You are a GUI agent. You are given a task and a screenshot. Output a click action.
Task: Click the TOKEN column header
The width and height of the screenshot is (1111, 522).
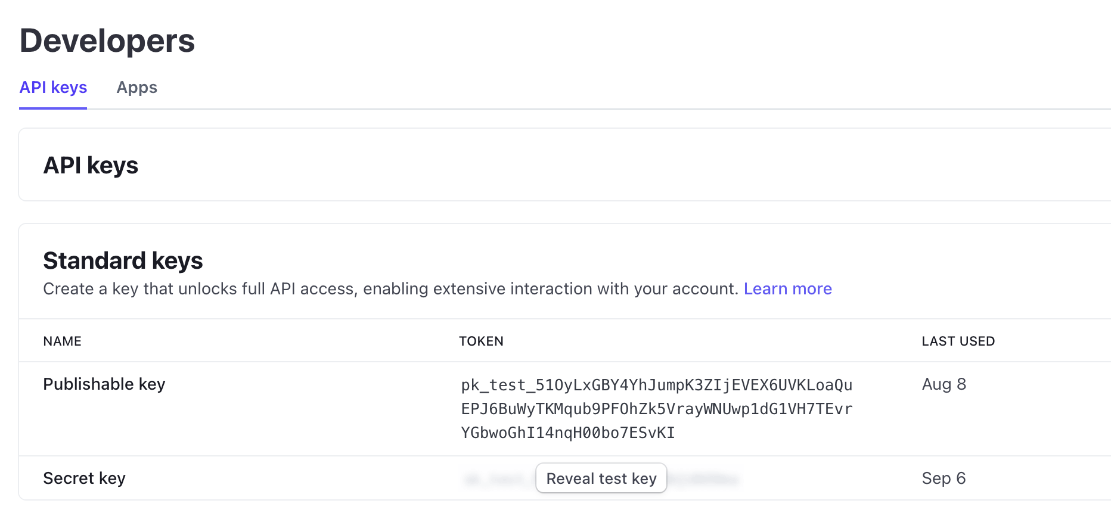(x=481, y=341)
